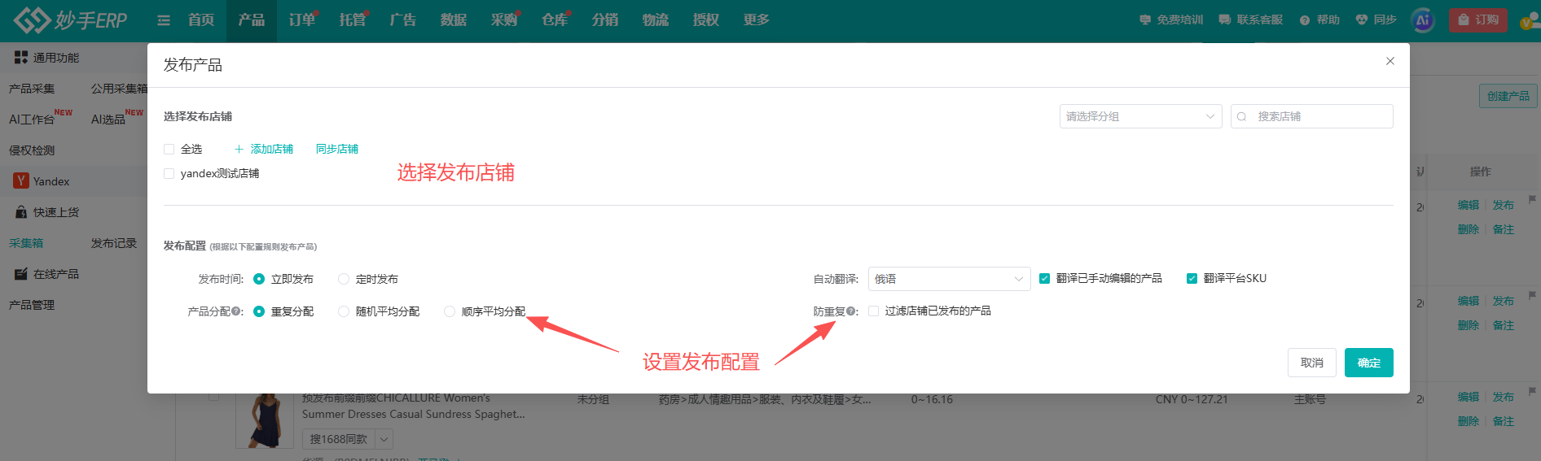Open 免费培训 training icon in header
1541x461 pixels.
click(1145, 20)
